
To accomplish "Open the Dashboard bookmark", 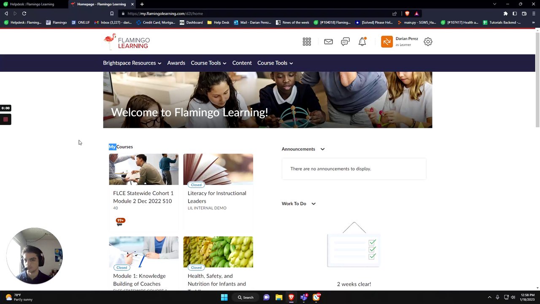I will point(191,22).
